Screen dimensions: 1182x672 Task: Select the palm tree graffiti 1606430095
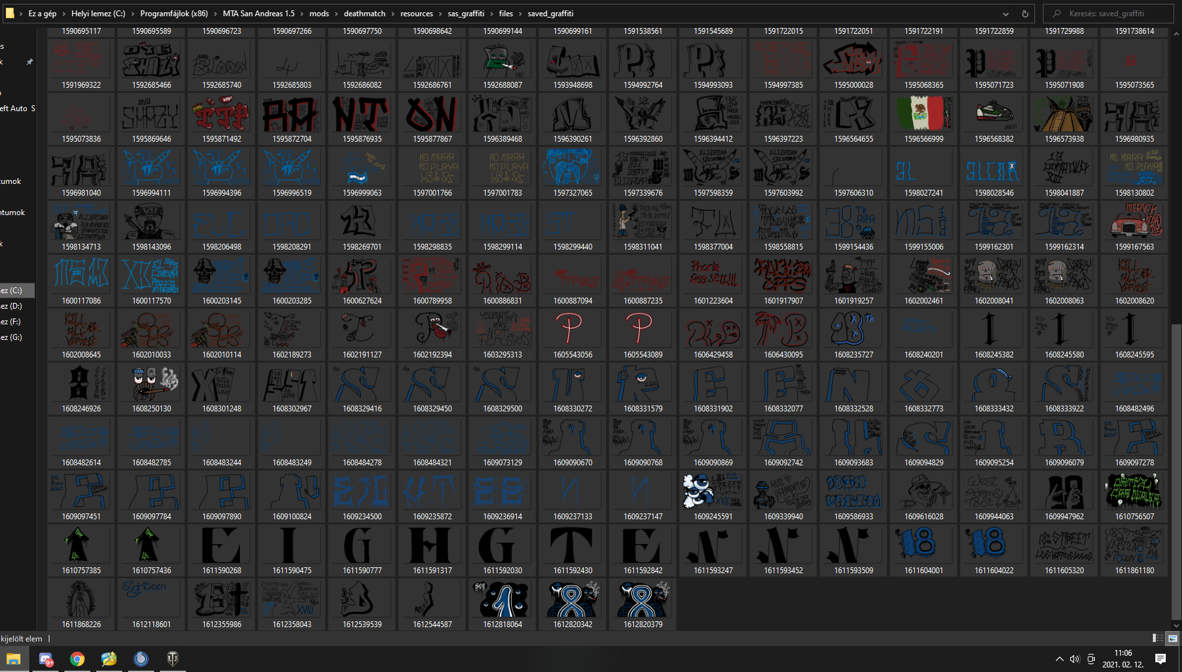coord(783,334)
